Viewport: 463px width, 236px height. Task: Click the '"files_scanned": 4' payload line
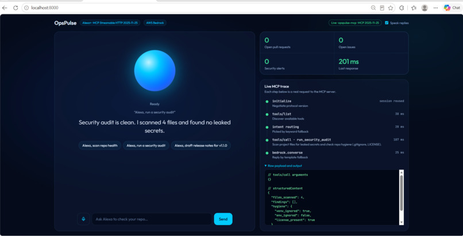(288, 198)
